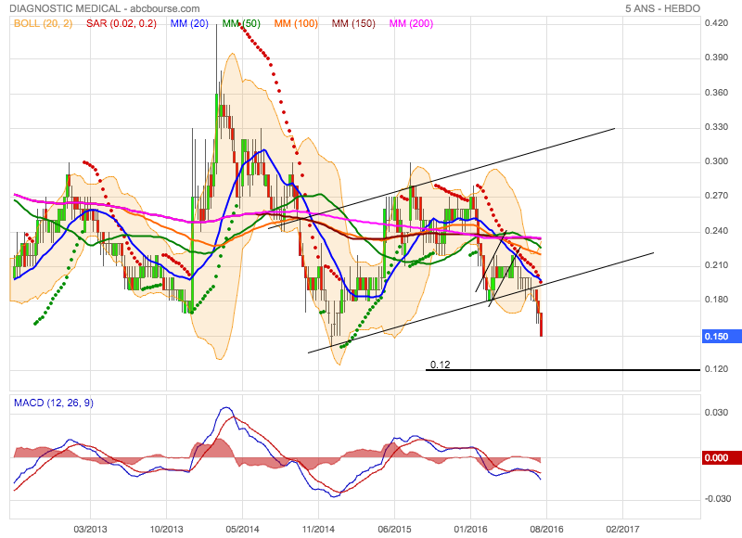Image resolution: width=742 pixels, height=538 pixels.
Task: Click the 0.210 price axis label
Action: 716,265
